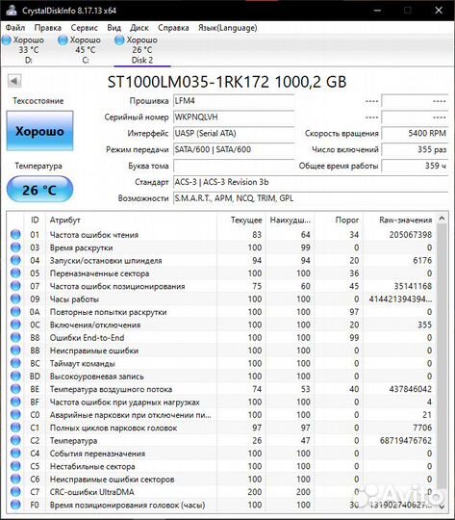Click the SATA/600 transfer mode field
Image resolution: width=455 pixels, height=520 pixels.
234,149
